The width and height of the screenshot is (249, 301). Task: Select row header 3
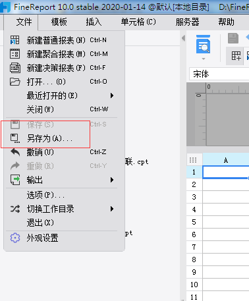click(x=194, y=197)
